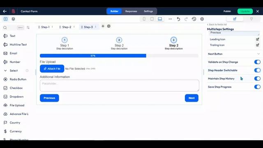Add the Number field
263x148 pixels.
click(x=15, y=62)
